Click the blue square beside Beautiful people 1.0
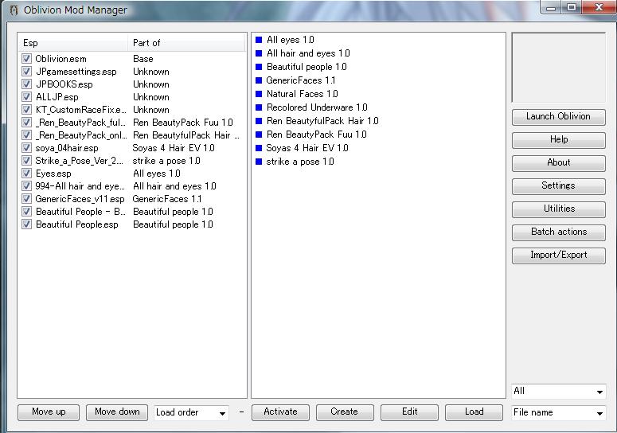 point(259,67)
